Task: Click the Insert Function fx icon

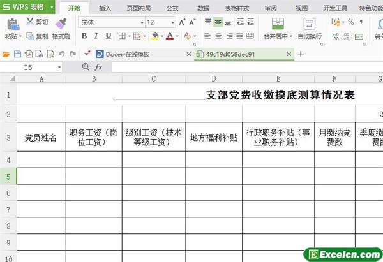Action: coord(98,67)
